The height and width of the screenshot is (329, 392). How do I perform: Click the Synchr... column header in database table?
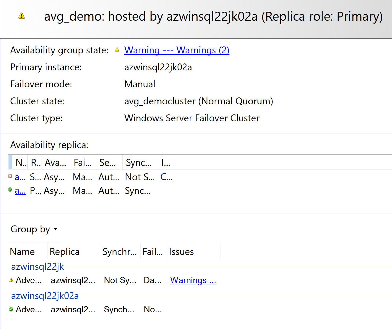click(x=121, y=251)
